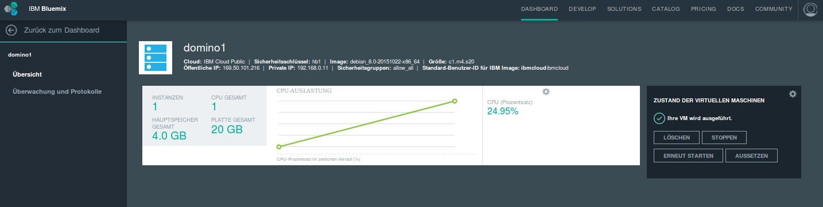Click the ERNEUT STARTEN button
The image size is (823, 207).
coord(688,156)
